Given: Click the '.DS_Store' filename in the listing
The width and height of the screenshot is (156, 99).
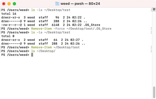Looking at the screenshot, I should pos(92,25).
